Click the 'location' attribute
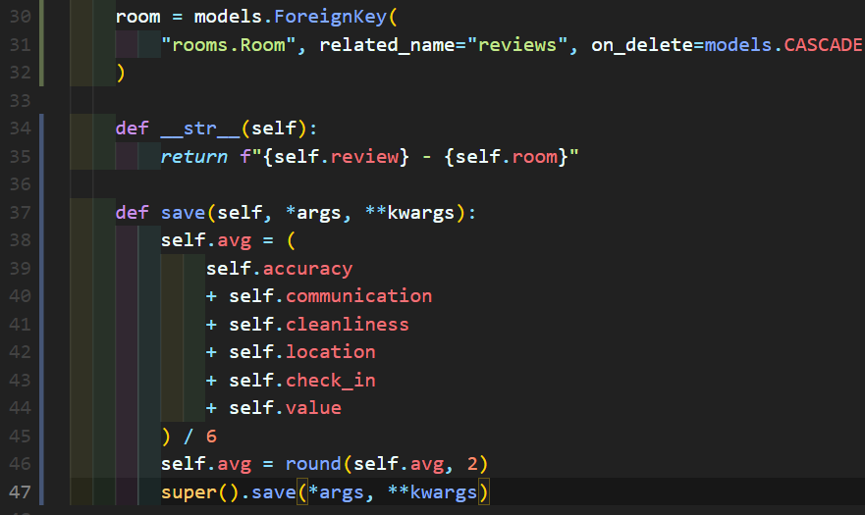Screen dimensions: 865x515 (331, 352)
